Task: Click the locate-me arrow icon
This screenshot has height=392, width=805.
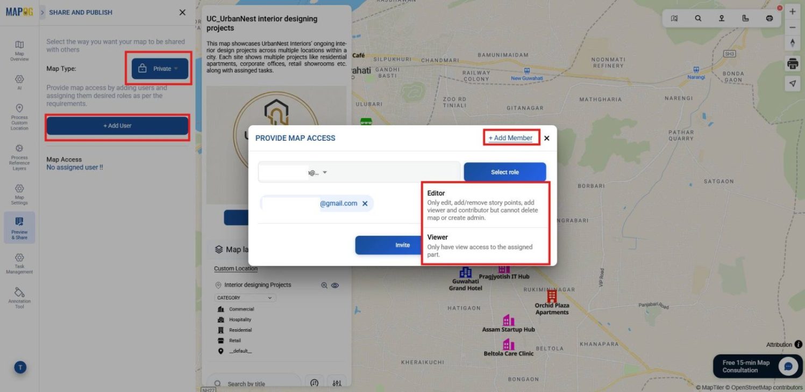Action: tap(792, 83)
